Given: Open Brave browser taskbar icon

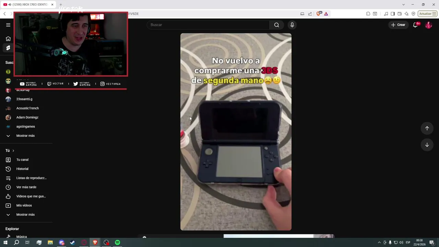Looking at the screenshot, I should click(x=95, y=243).
